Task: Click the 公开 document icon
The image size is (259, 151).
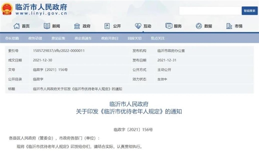Action: click(x=107, y=26)
